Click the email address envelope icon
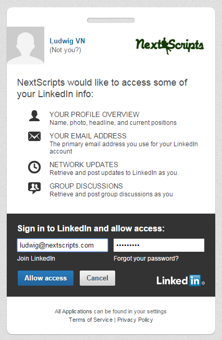The image size is (222, 340). 34,136
